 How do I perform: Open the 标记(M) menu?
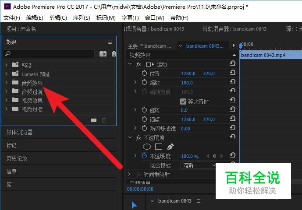point(106,18)
